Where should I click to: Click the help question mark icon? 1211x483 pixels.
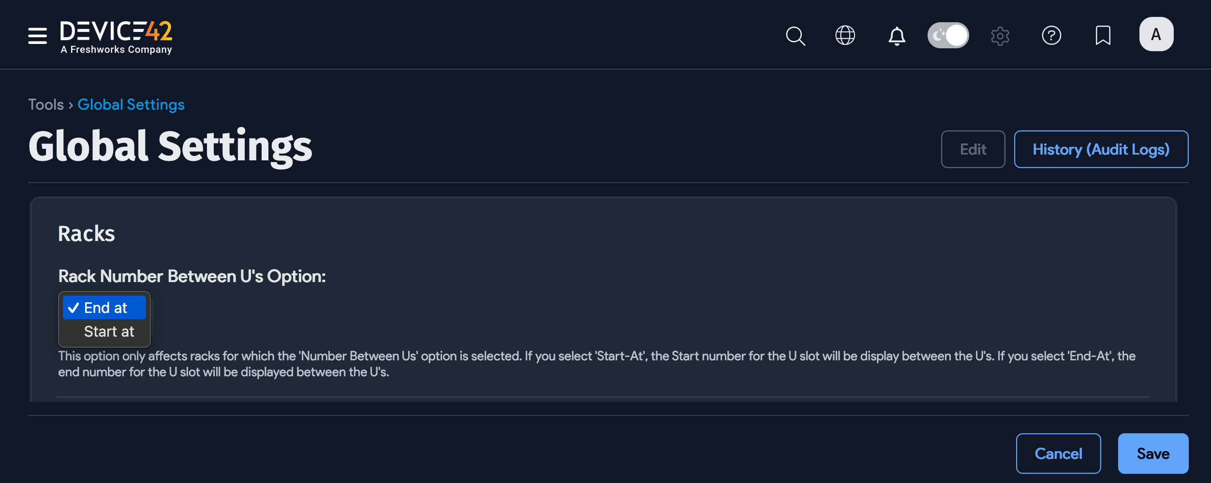(x=1051, y=35)
